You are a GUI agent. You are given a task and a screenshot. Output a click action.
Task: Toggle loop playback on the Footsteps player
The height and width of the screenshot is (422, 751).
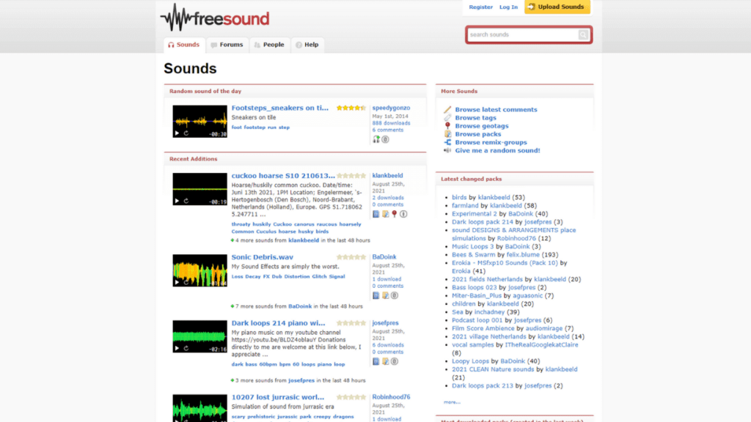[x=186, y=133]
